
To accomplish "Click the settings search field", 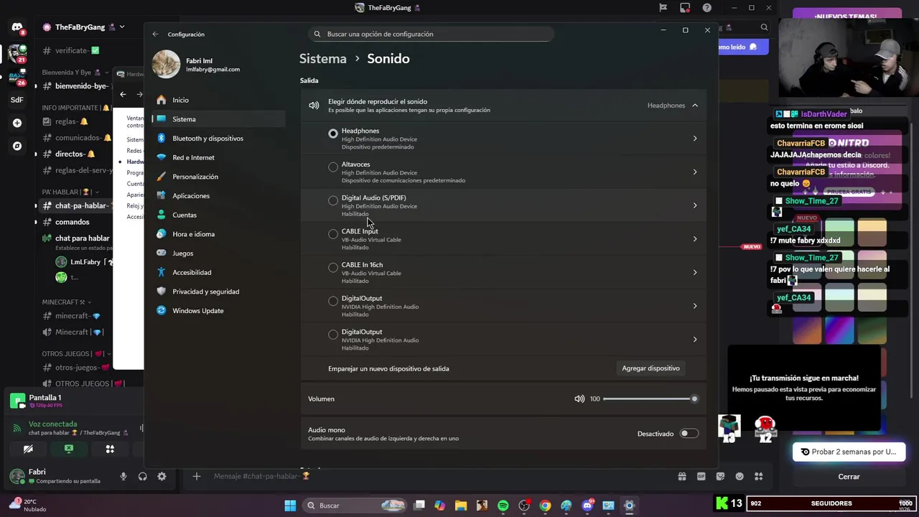I will click(431, 34).
